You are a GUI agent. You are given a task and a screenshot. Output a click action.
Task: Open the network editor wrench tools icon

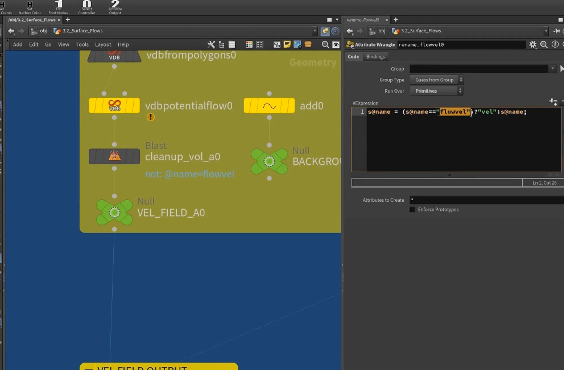tap(211, 45)
